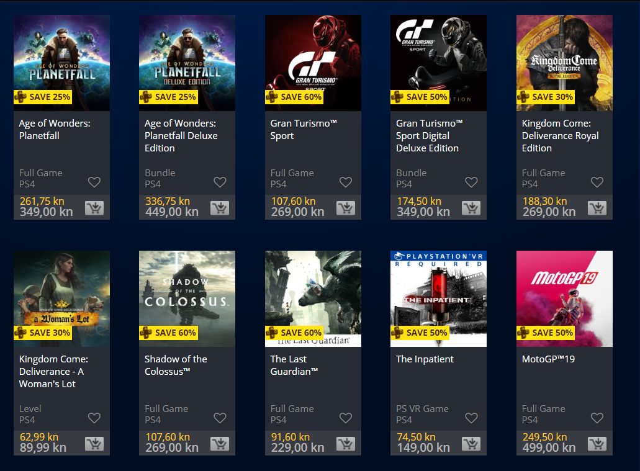Toggle wishlist heart for Gran Turismo Sport
Screen dimensions: 640x471
coord(346,182)
